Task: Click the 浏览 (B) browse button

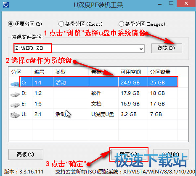Action: pos(167,48)
